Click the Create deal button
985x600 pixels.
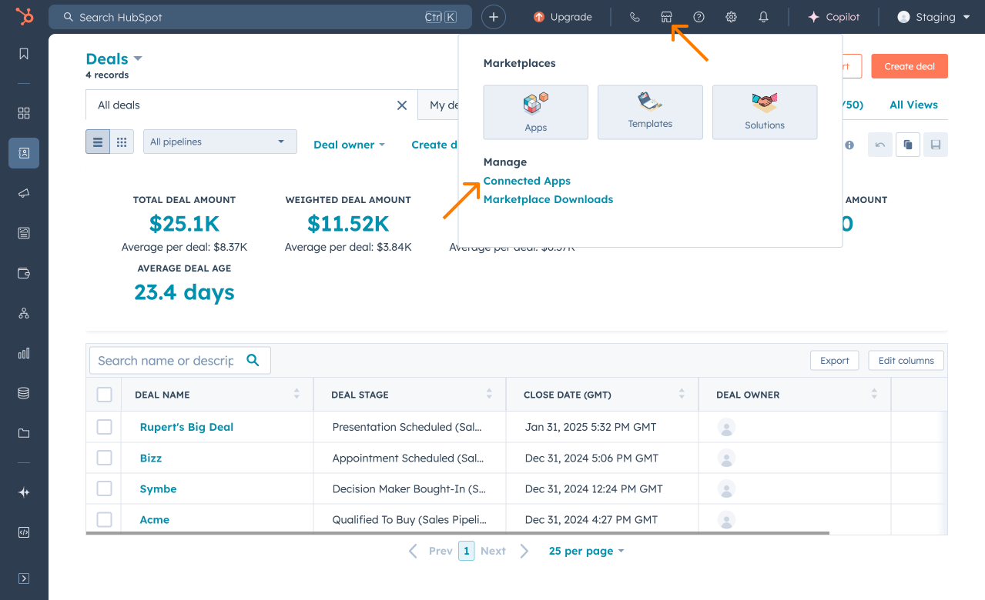(x=910, y=66)
